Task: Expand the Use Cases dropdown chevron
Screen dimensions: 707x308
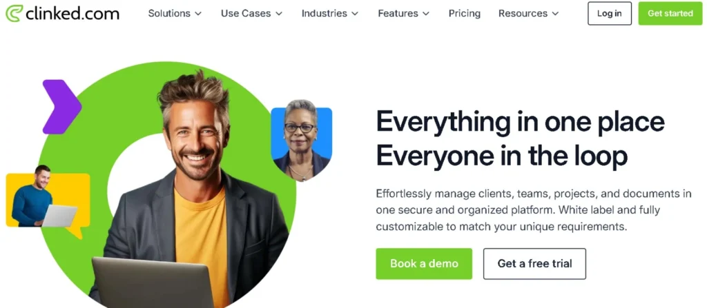Action: (279, 14)
